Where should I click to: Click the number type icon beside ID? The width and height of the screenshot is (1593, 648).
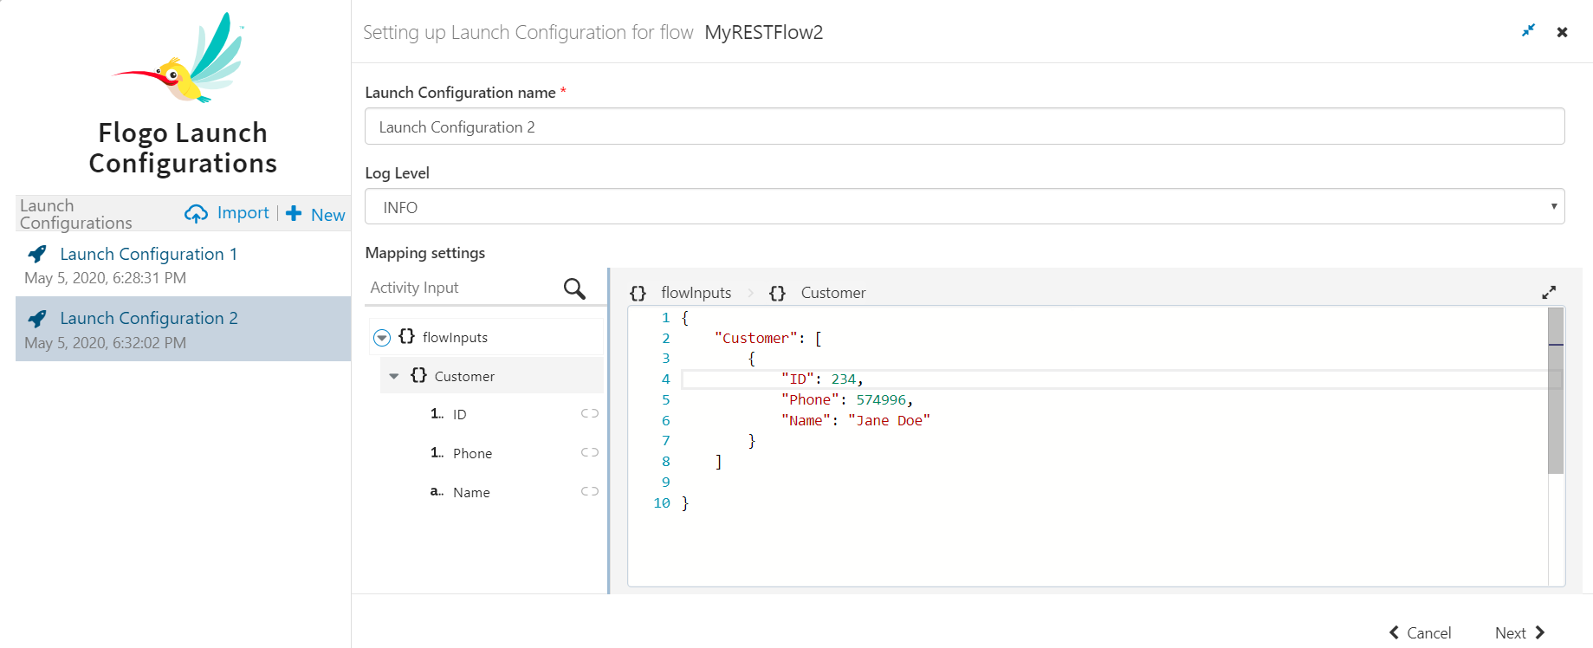coord(437,414)
